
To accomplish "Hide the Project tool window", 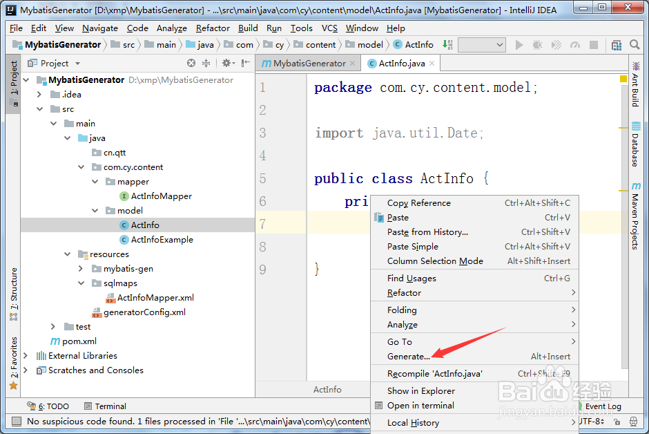I will (x=245, y=63).
